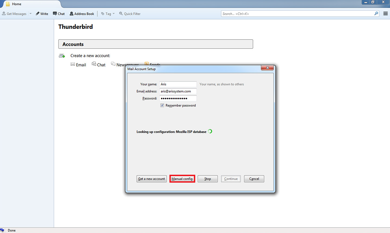Screen dimensions: 390x233
Task: Click the Accounts section header
Action: pos(156,44)
